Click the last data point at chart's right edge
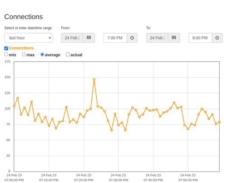227x183 pixels. point(219,122)
